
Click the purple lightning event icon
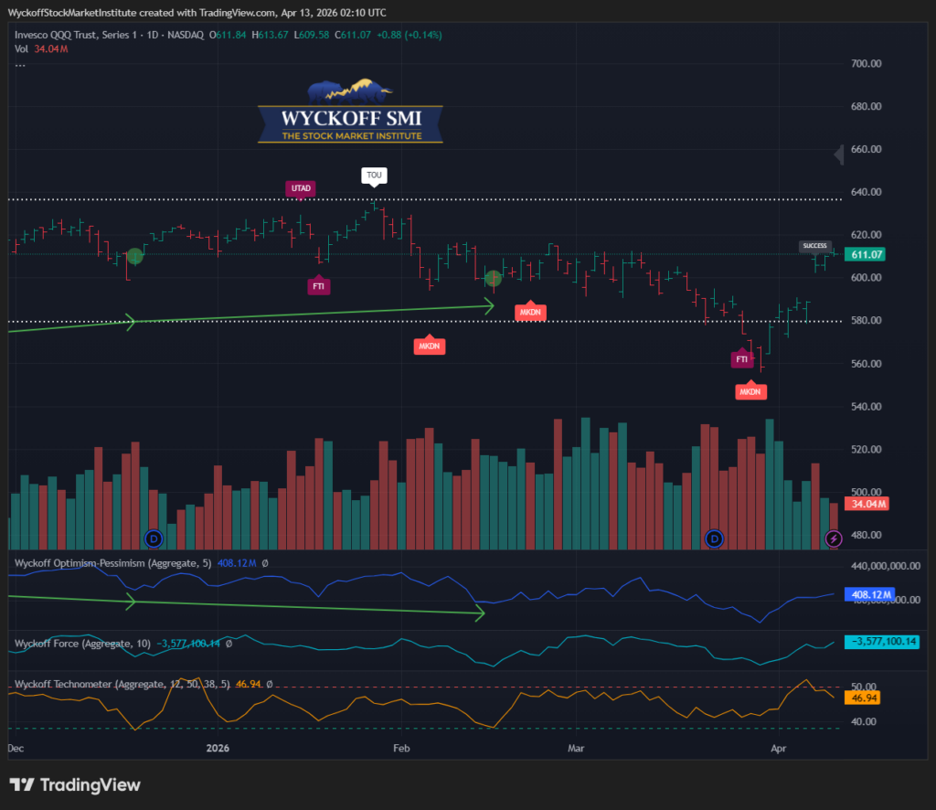point(834,538)
